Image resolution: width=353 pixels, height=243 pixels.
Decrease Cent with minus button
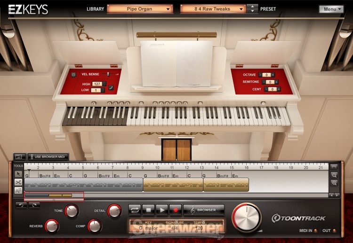point(266,89)
